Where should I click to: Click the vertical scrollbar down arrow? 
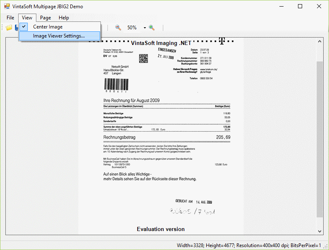(x=319, y=231)
